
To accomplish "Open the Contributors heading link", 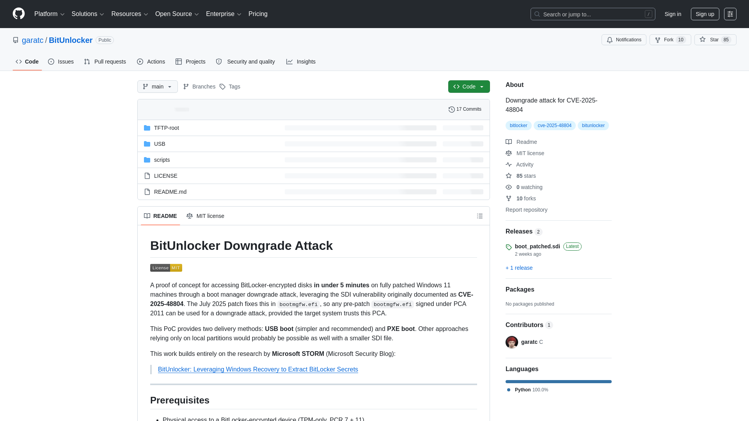I will tap(529, 325).
